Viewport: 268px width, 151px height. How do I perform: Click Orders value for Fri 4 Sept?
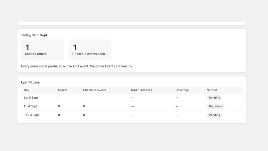(x=59, y=106)
